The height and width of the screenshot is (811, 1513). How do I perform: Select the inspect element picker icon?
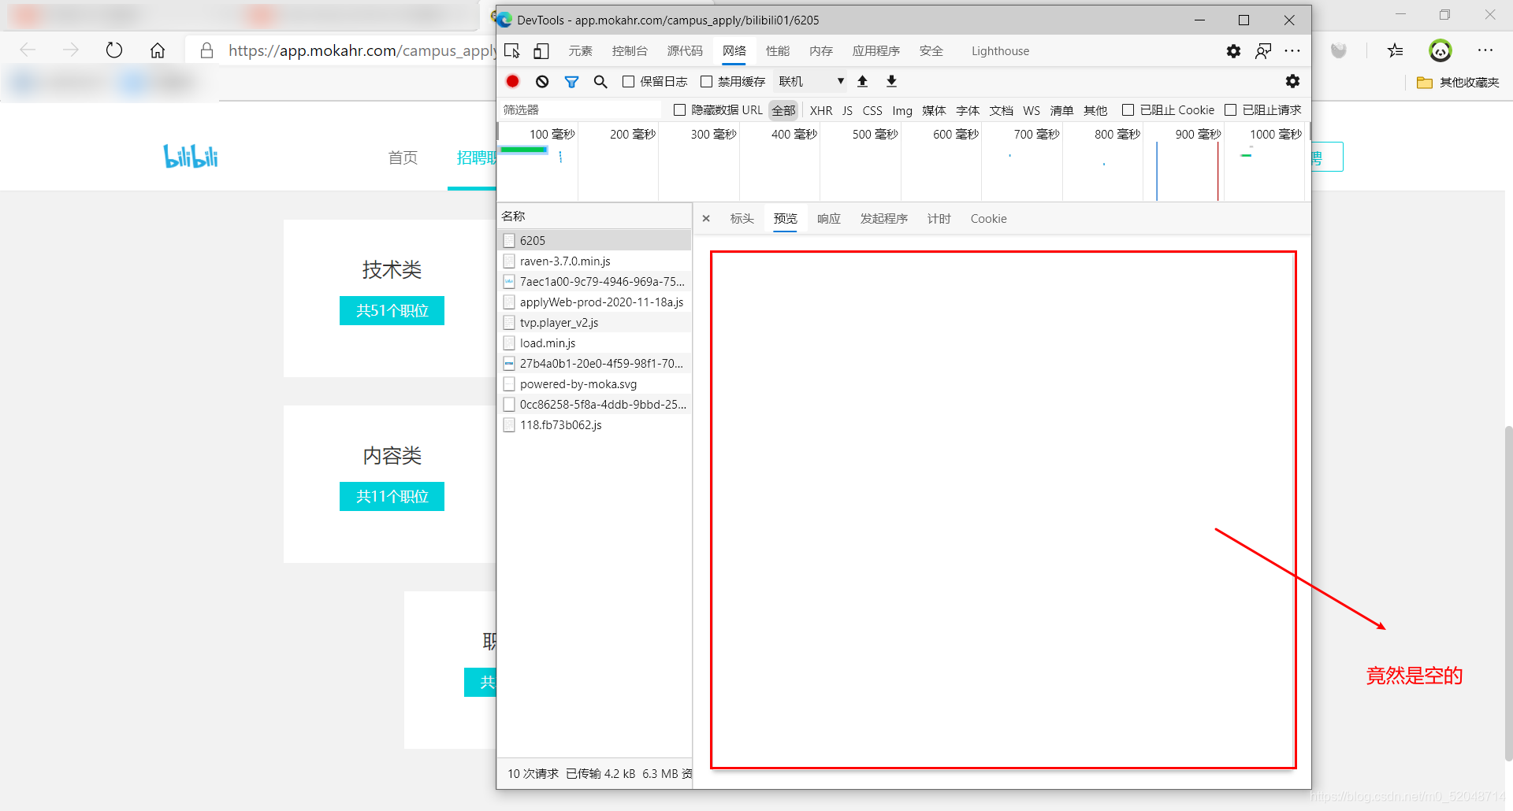click(512, 51)
